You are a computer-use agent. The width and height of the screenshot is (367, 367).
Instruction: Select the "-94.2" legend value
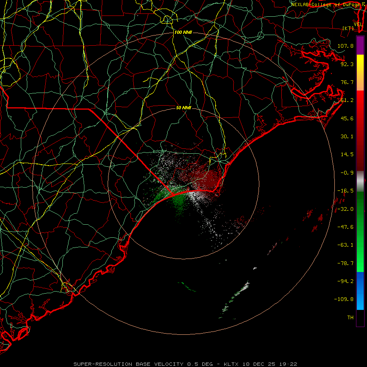[x=345, y=281]
